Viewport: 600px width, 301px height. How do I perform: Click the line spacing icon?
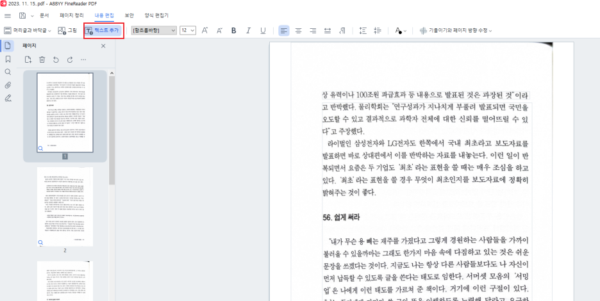click(x=363, y=31)
